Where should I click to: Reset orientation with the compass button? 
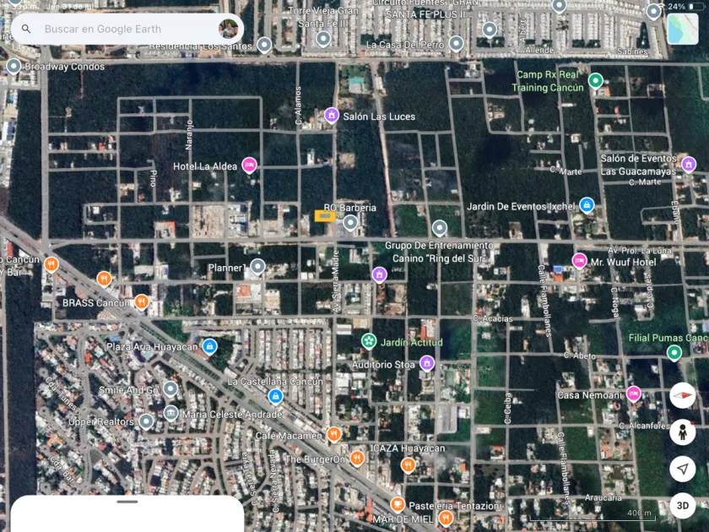coord(682,395)
